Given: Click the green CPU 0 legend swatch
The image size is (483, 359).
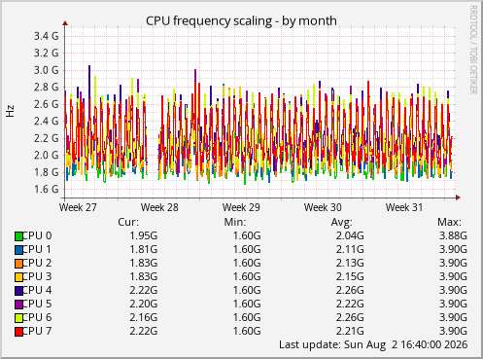Looking at the screenshot, I should [18, 236].
